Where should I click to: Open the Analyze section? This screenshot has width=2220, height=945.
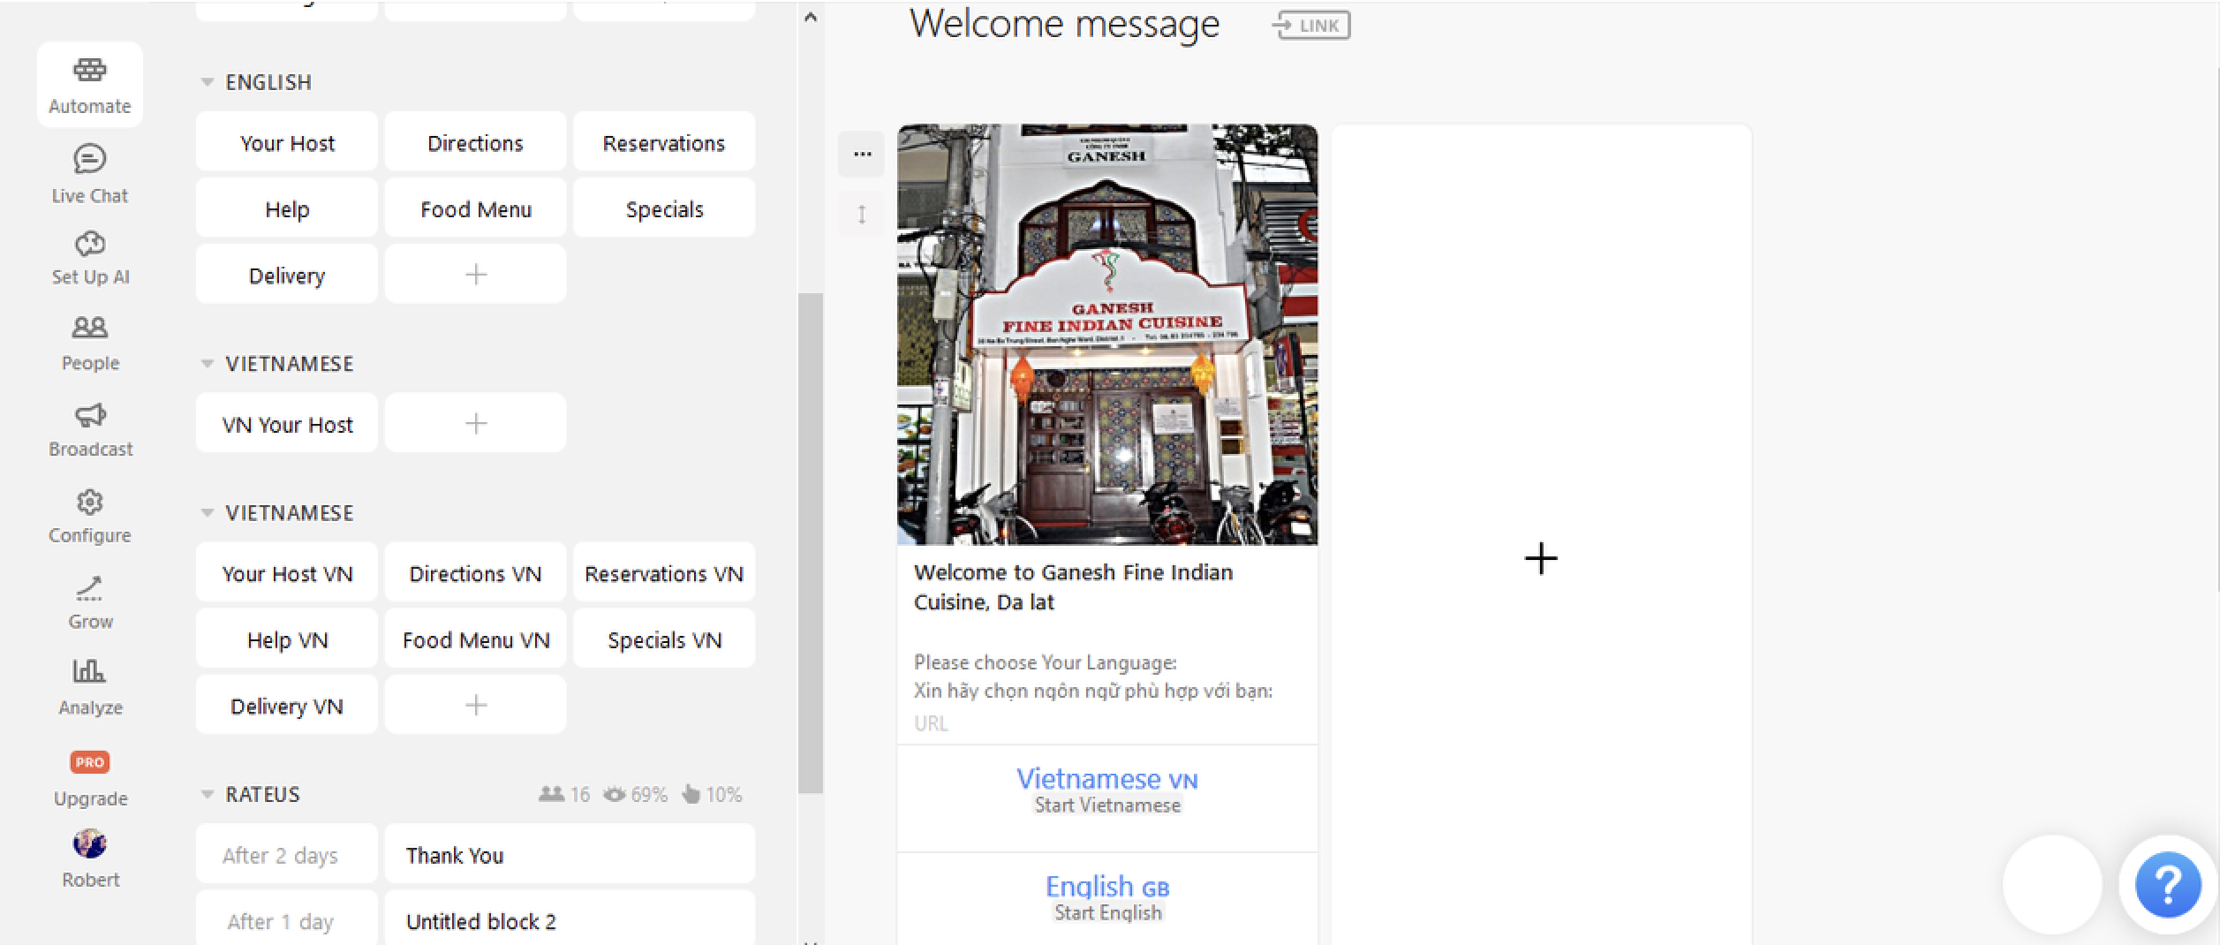(x=89, y=689)
